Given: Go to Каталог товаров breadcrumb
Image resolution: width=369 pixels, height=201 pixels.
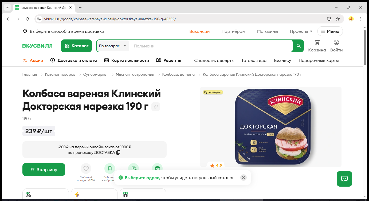Looking at the screenshot, I should click(x=60, y=74).
